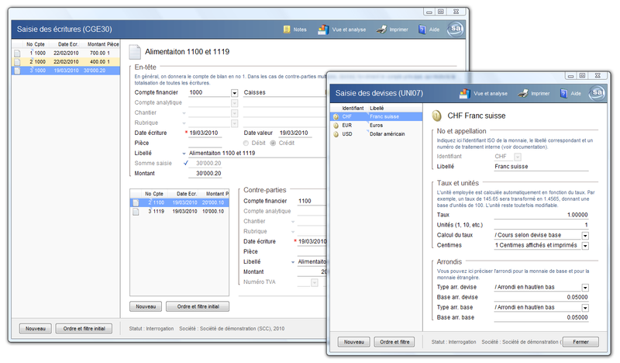Open the Type arr. devise dropdown
Screen dimensions: 620x363
pos(585,287)
